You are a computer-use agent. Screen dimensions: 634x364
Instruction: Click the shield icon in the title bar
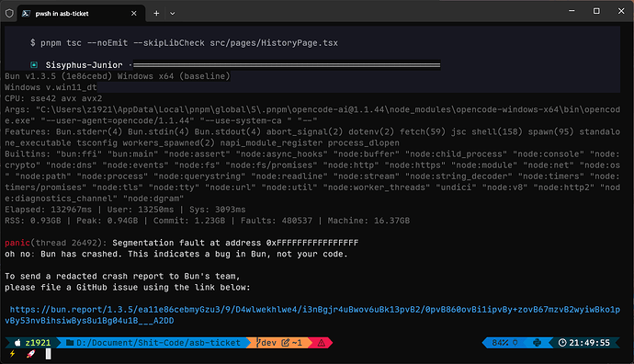(x=9, y=14)
